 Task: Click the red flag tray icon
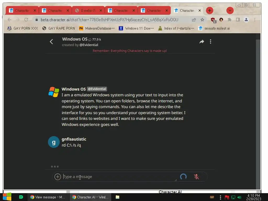pyautogui.click(x=227, y=197)
